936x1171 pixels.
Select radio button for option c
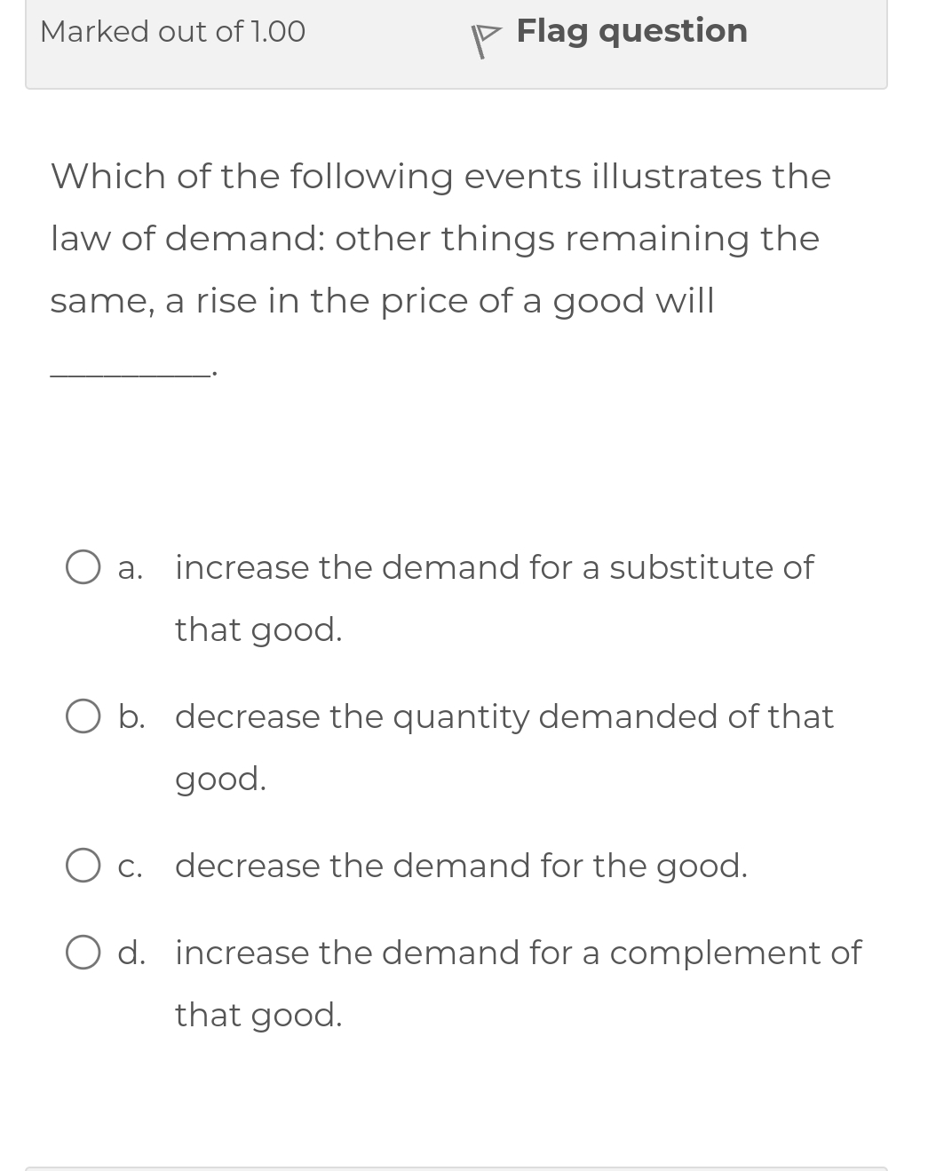pyautogui.click(x=83, y=864)
